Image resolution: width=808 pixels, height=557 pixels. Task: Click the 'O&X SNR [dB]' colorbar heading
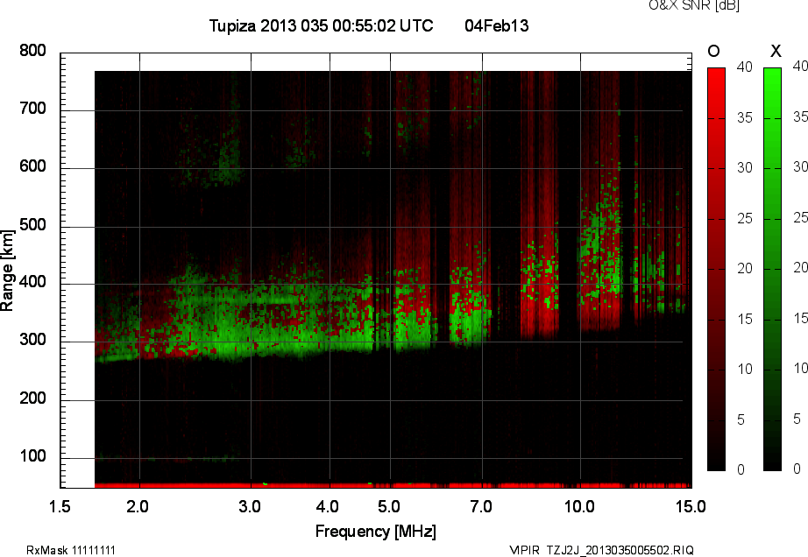pos(693,5)
